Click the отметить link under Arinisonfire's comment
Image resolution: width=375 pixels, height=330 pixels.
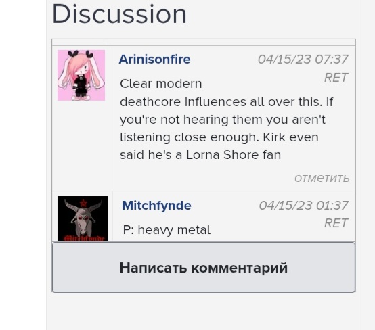pyautogui.click(x=322, y=178)
